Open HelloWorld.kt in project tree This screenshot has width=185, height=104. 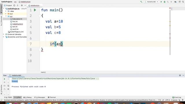click(x=18, y=24)
